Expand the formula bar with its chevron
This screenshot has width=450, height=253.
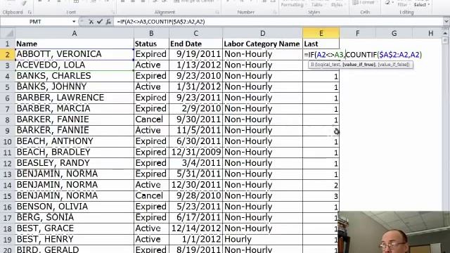coord(446,22)
